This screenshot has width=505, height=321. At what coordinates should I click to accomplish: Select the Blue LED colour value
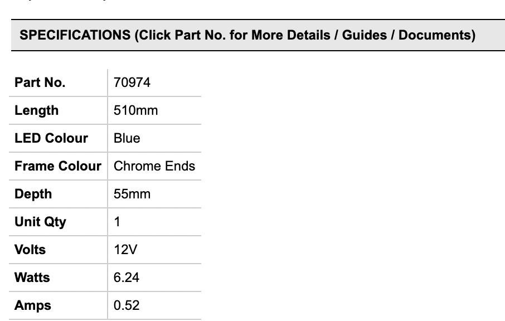[x=127, y=138]
